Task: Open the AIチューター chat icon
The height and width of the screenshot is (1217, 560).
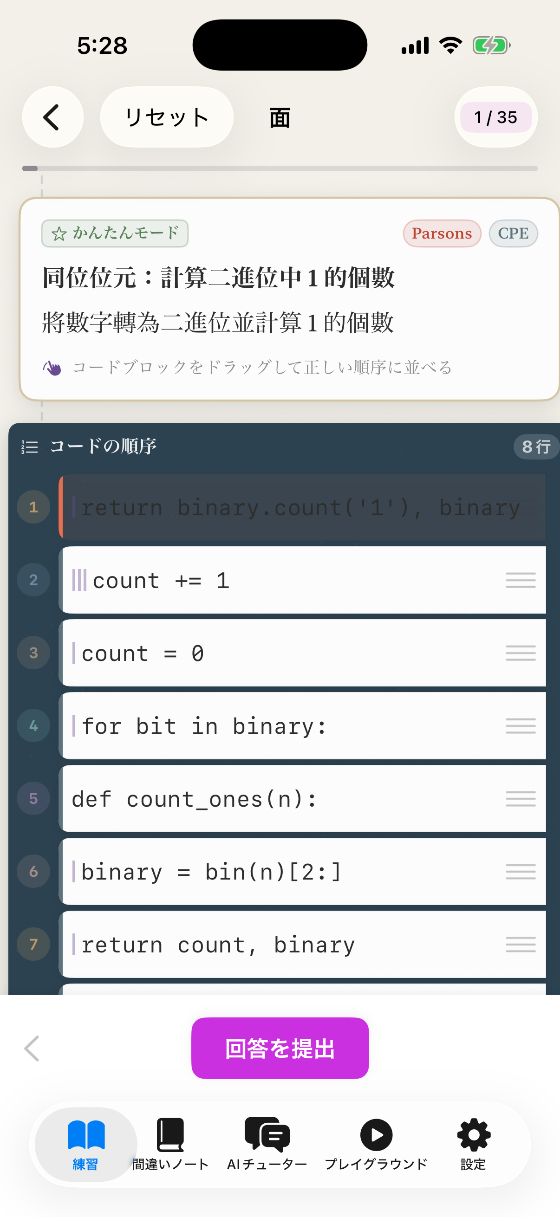Action: 266,1136
